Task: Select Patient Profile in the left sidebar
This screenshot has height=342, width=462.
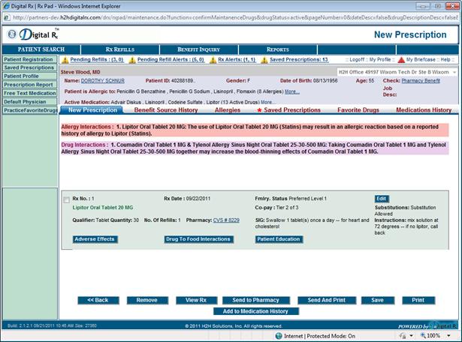Action: 21,76
